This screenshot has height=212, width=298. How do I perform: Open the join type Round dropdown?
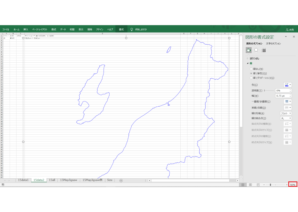pos(286,118)
